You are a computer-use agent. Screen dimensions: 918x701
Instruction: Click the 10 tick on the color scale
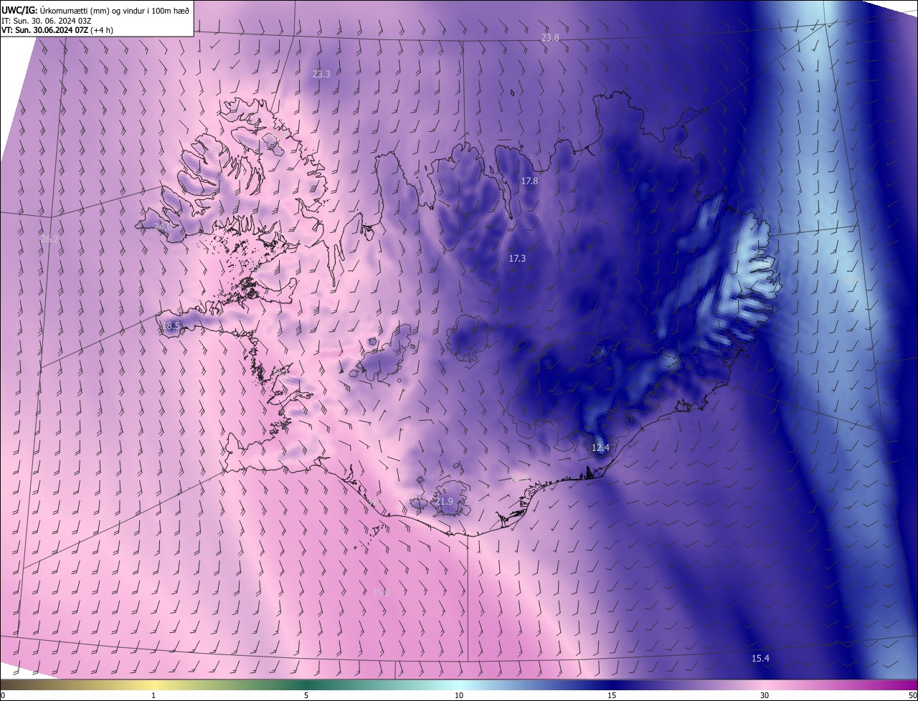459,695
